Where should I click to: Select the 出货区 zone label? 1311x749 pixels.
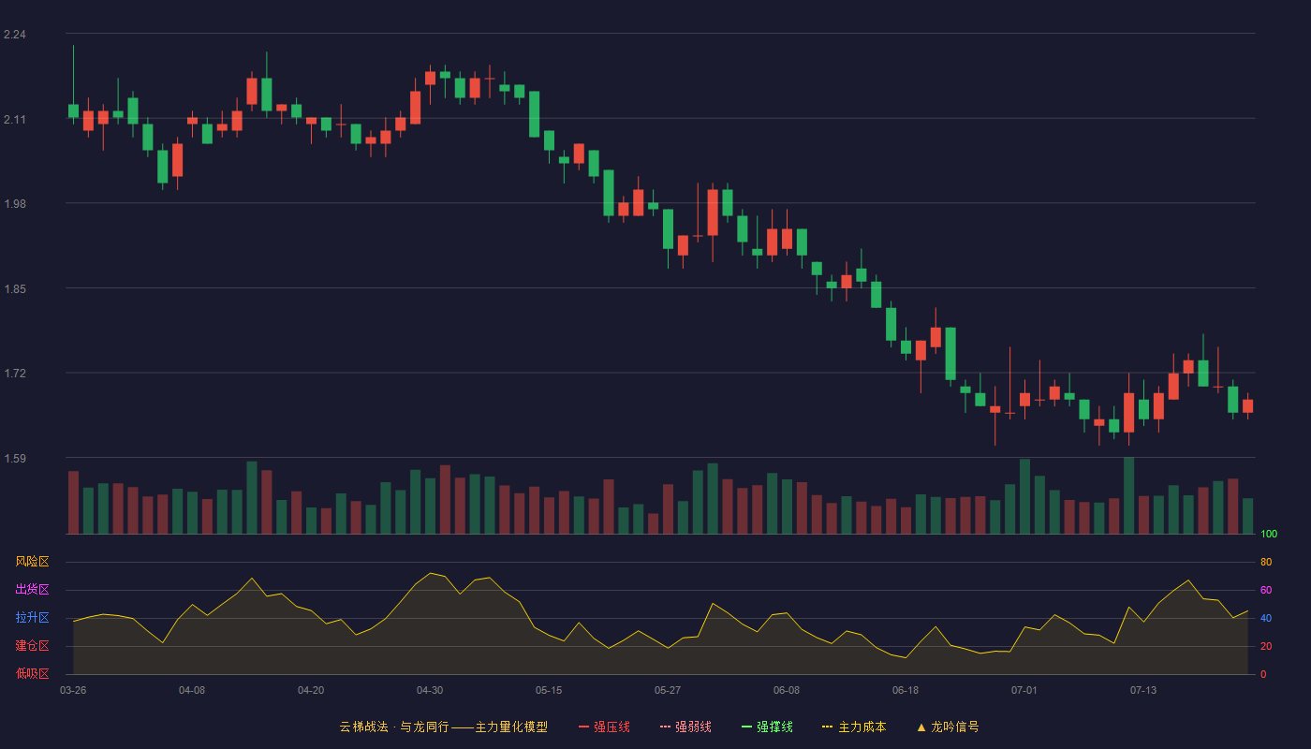pyautogui.click(x=32, y=590)
